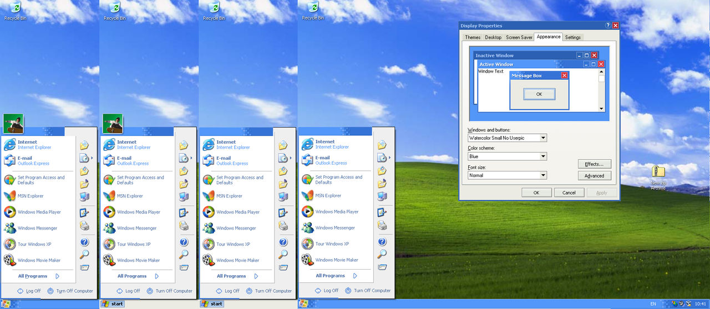Click the EN language indicator on taskbar
The width and height of the screenshot is (710, 309).
(653, 304)
